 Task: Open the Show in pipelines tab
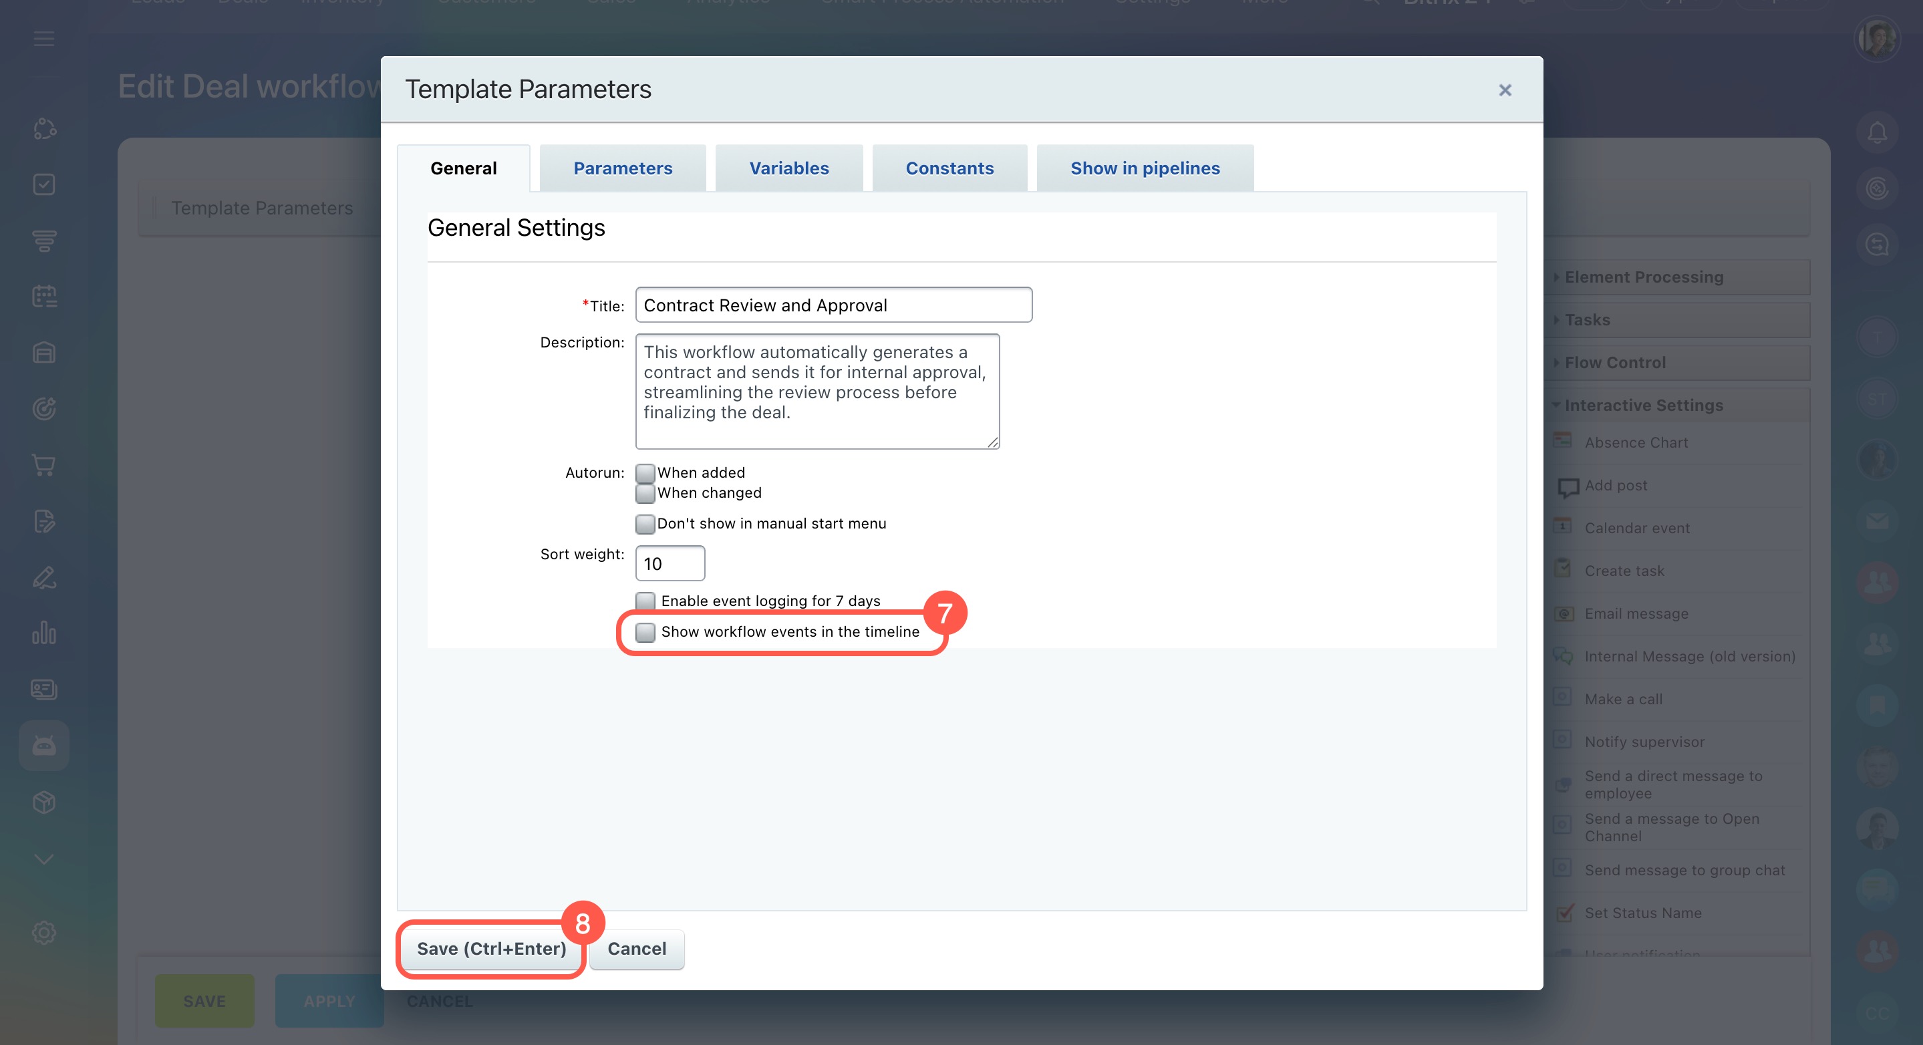[1145, 168]
